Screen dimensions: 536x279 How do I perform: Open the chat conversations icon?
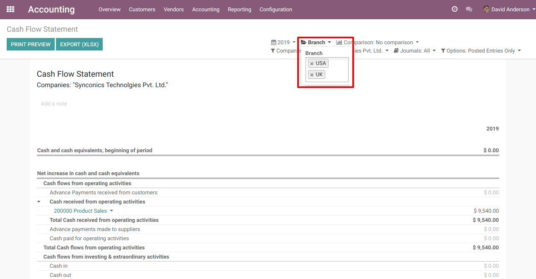[x=469, y=9]
